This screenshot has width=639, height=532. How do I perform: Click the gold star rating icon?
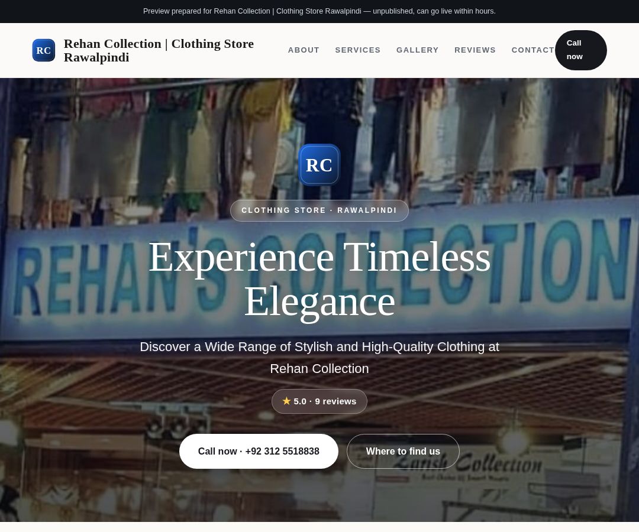(x=286, y=401)
